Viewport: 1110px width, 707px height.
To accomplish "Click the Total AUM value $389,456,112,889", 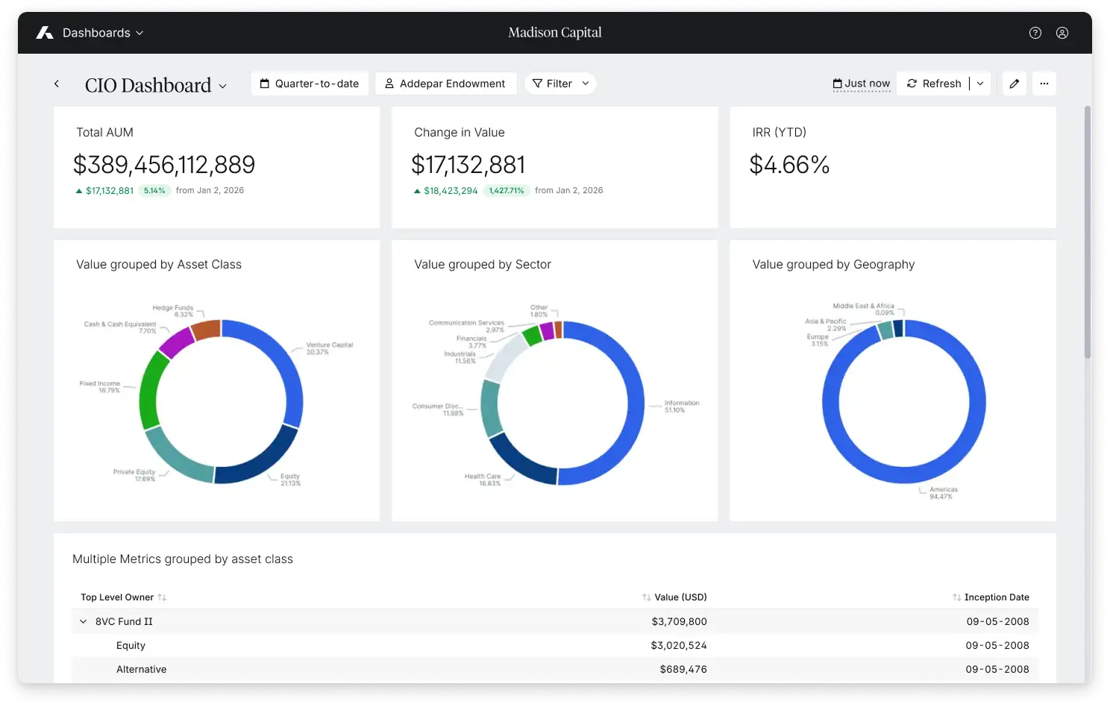I will coord(164,165).
